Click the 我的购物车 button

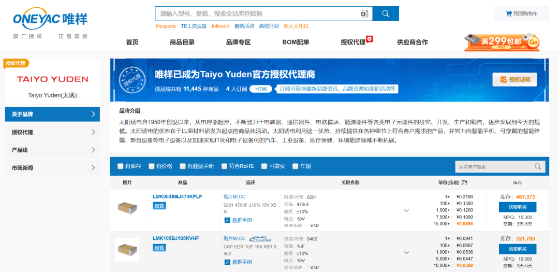click(x=521, y=13)
